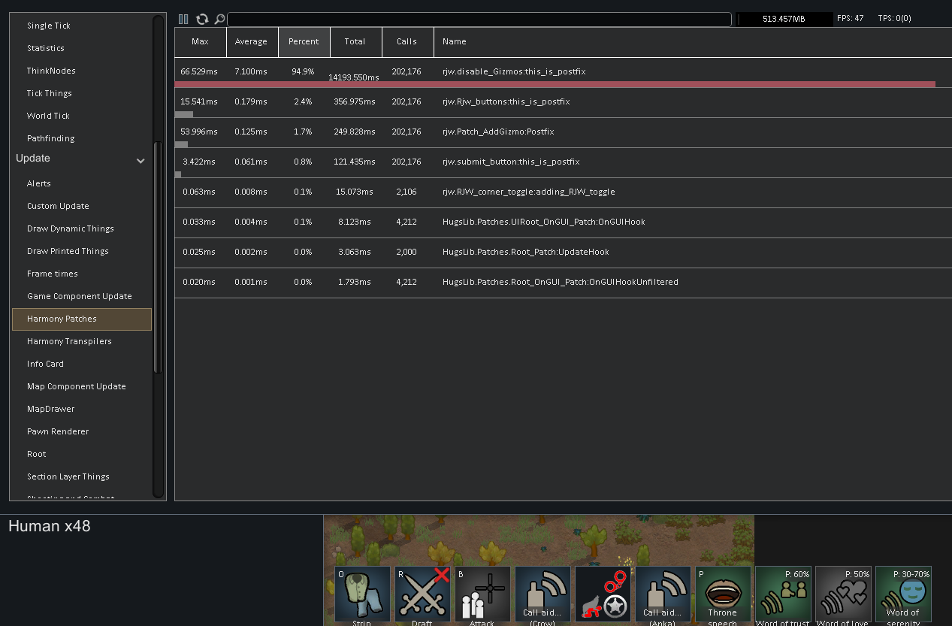Select the HugsLib OnGUIHookUnfiltered row
This screenshot has height=626, width=952.
point(563,283)
